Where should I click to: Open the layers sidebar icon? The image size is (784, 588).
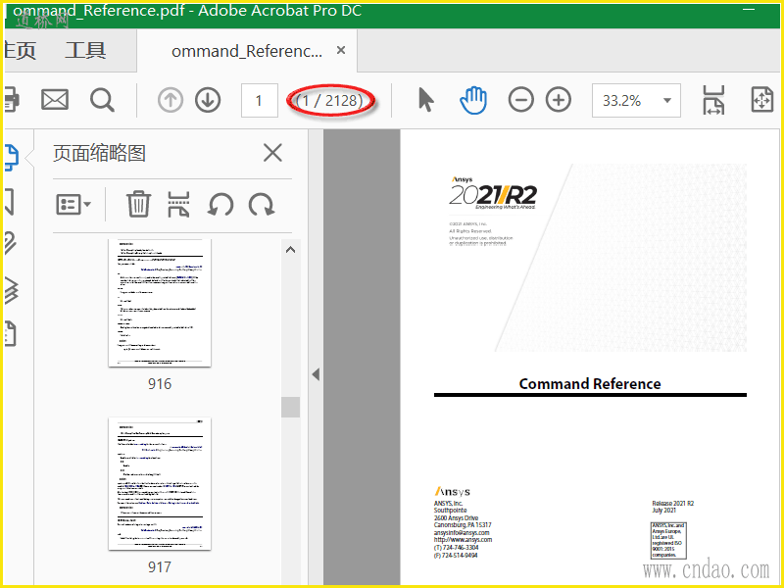[x=11, y=290]
